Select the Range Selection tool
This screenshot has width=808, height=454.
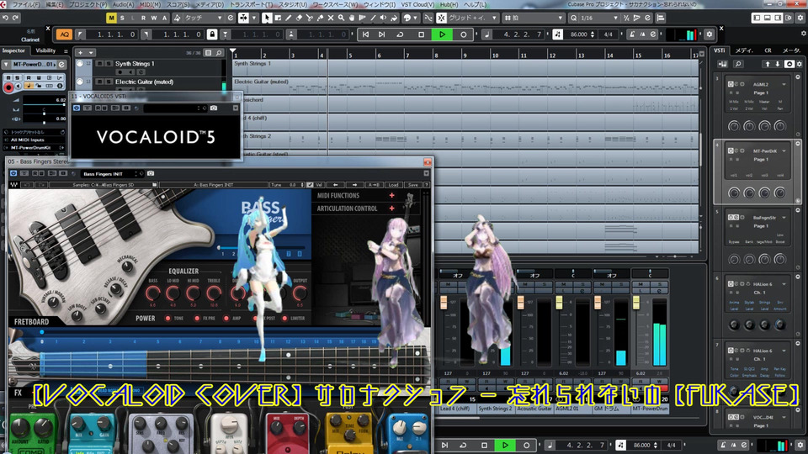pos(278,18)
